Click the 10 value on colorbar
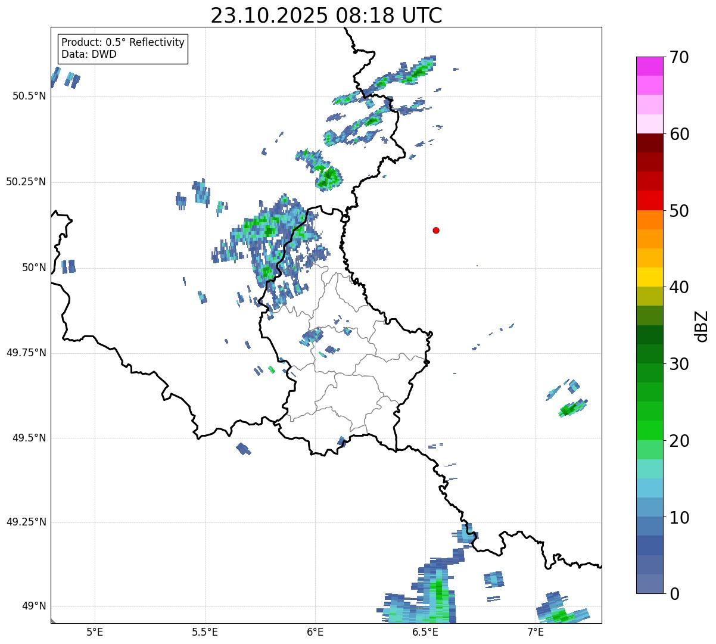The height and width of the screenshot is (644, 716). click(679, 518)
